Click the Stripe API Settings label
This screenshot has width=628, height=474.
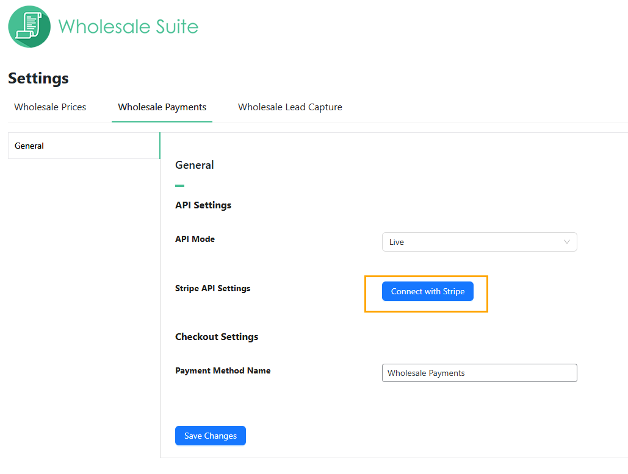click(212, 289)
